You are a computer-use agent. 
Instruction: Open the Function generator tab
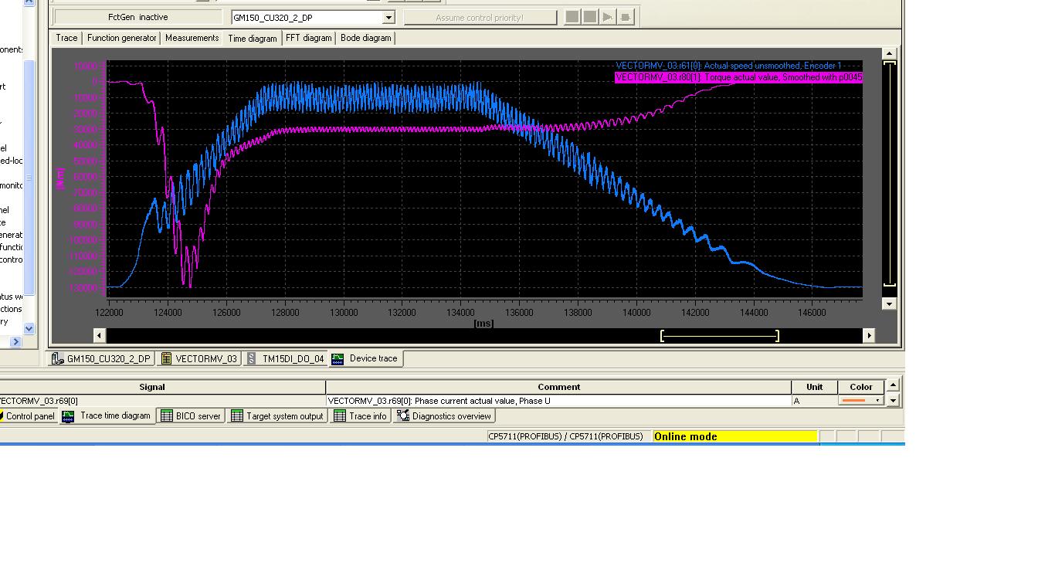(121, 38)
